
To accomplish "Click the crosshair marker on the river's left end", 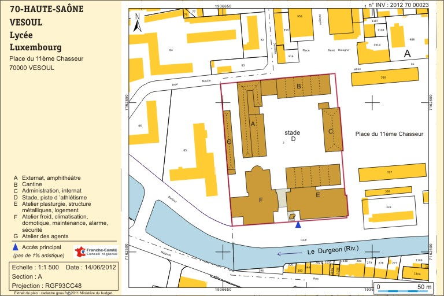I will [223, 251].
